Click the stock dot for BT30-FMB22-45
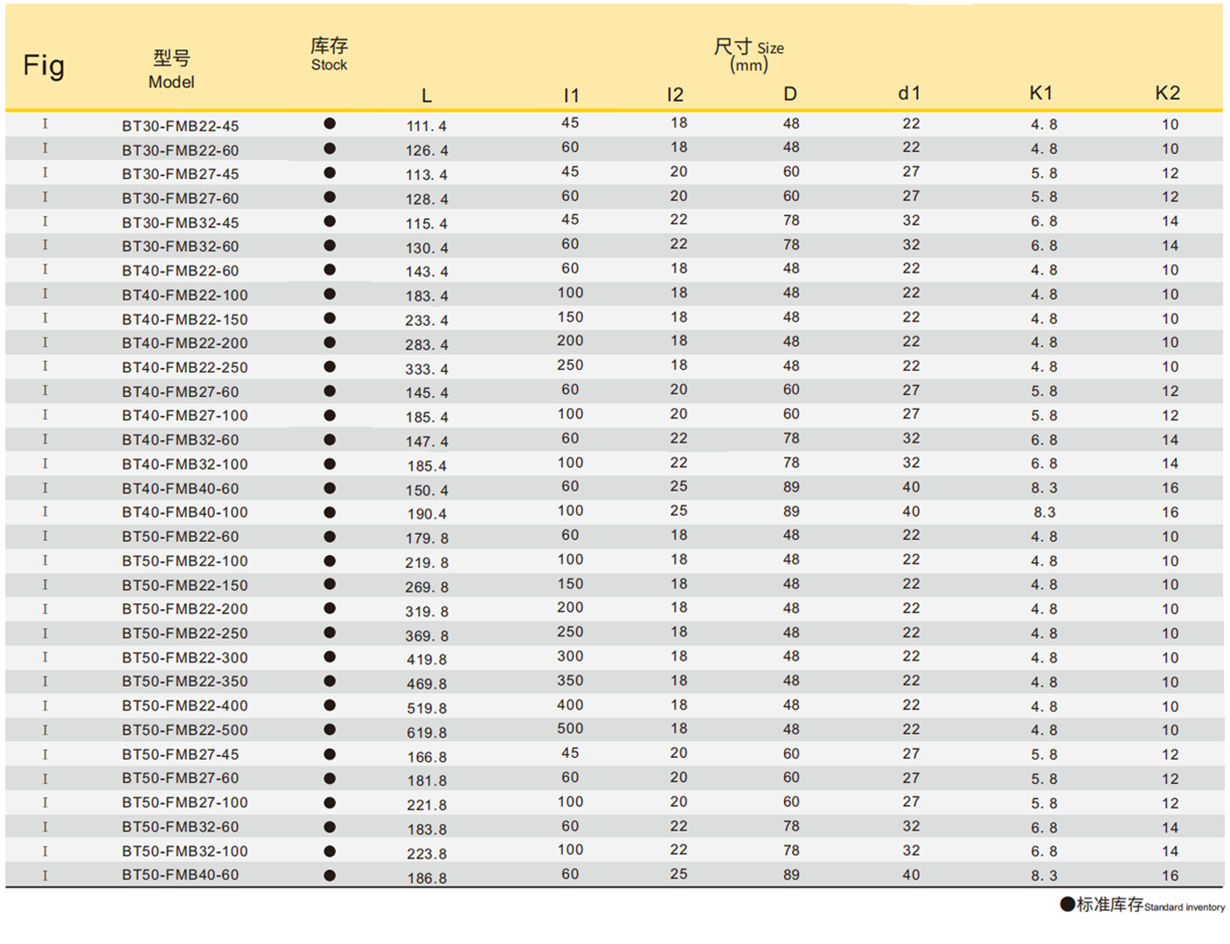 tap(330, 124)
